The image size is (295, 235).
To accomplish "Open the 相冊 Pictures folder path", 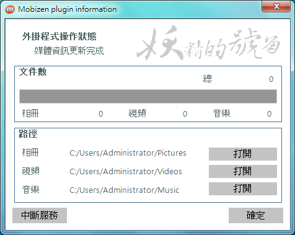I will pos(243,154).
